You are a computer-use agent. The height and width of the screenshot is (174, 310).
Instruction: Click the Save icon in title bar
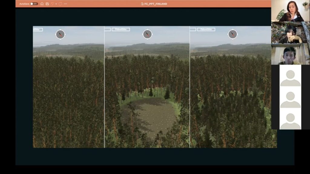[x=47, y=4]
